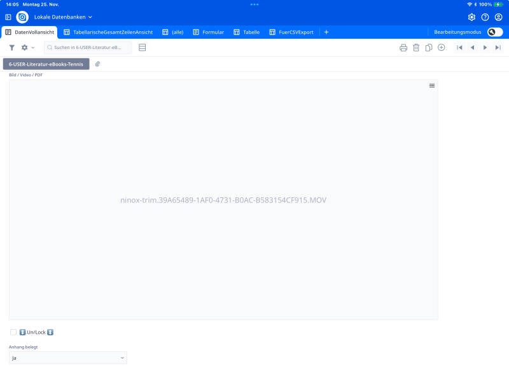Click the filter funnel icon
Screen dimensions: 509x366
(x=12, y=48)
